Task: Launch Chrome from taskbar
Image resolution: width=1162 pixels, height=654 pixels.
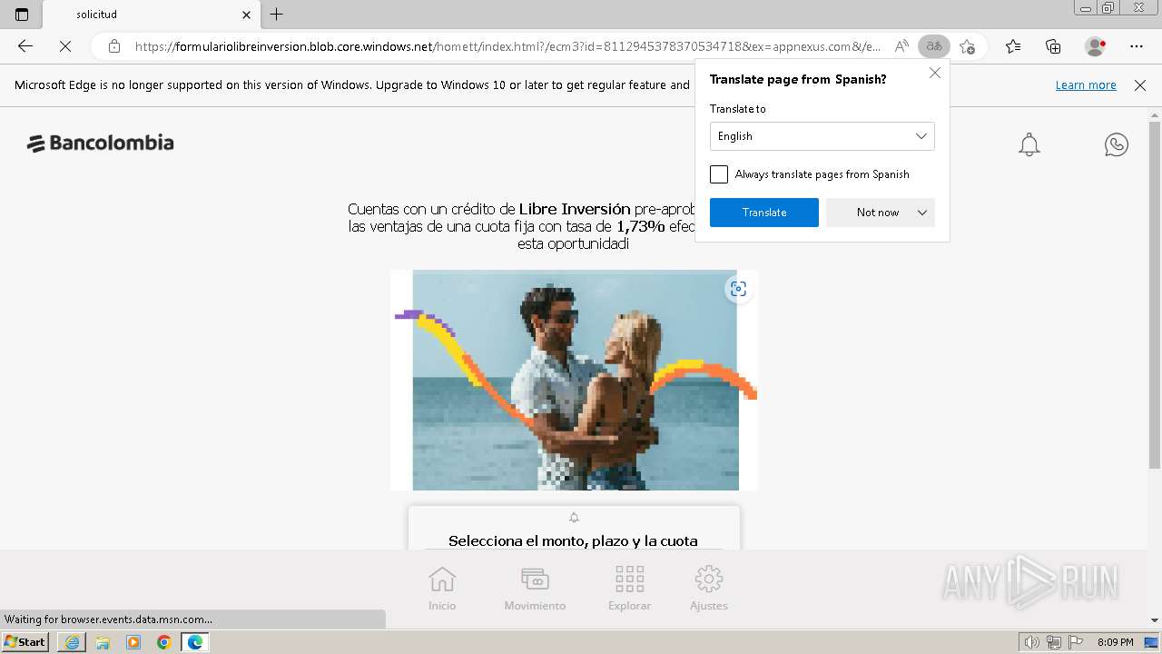Action: click(164, 642)
